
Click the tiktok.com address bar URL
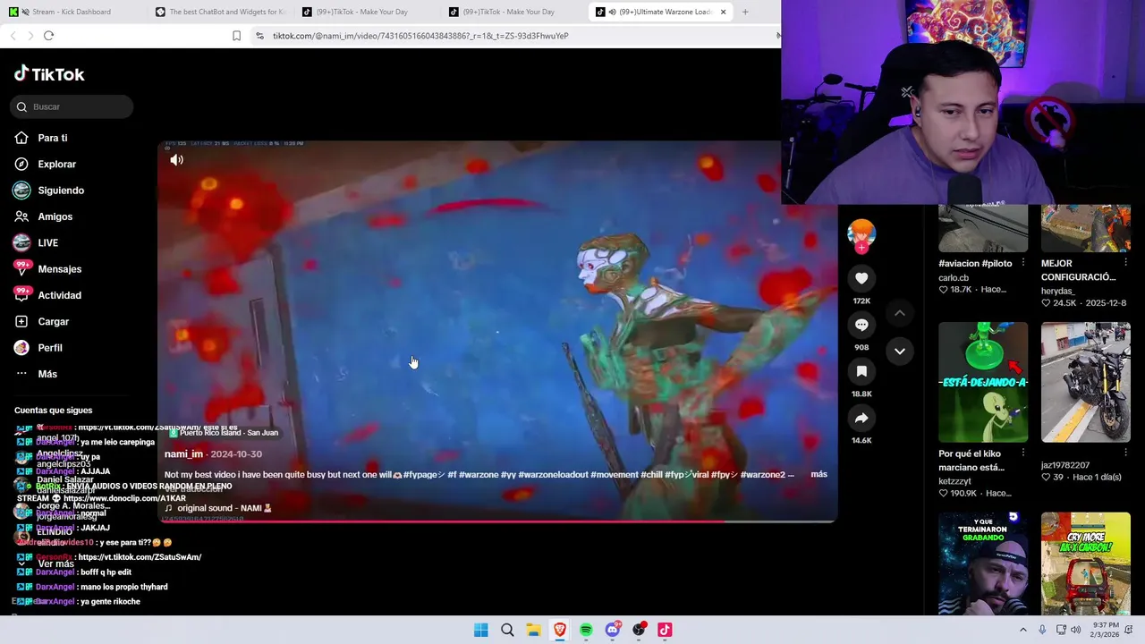pyautogui.click(x=420, y=36)
